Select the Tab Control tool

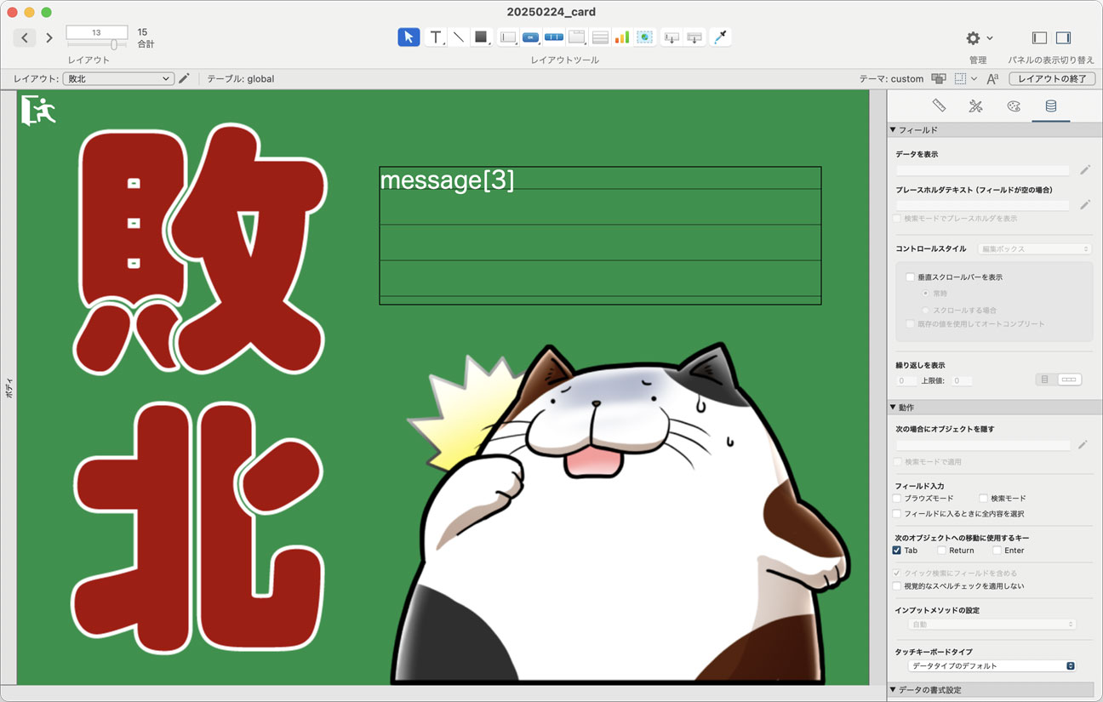point(577,37)
